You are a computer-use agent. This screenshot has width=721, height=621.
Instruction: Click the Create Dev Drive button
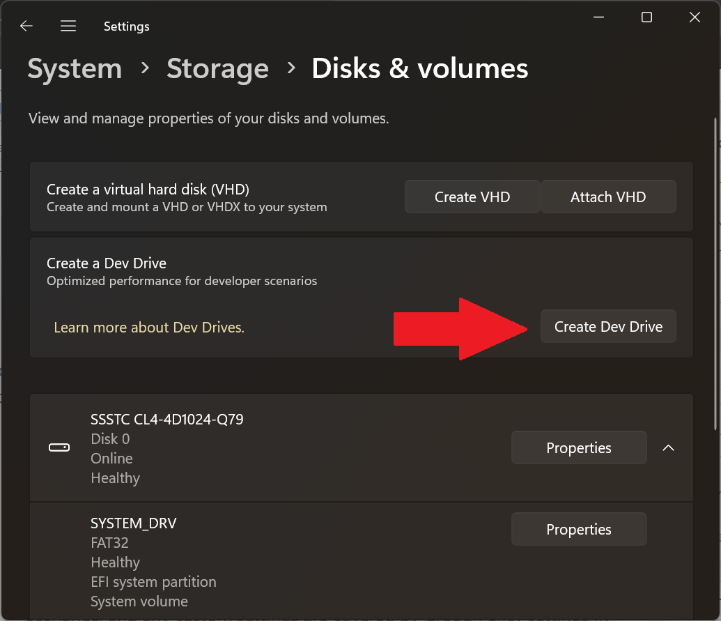tap(608, 327)
